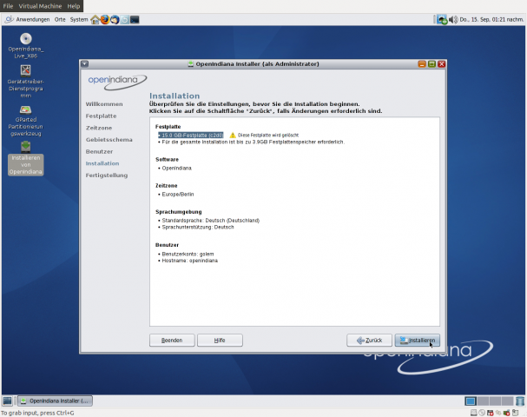Open the System menu in the panel
527x417 pixels.
click(79, 19)
